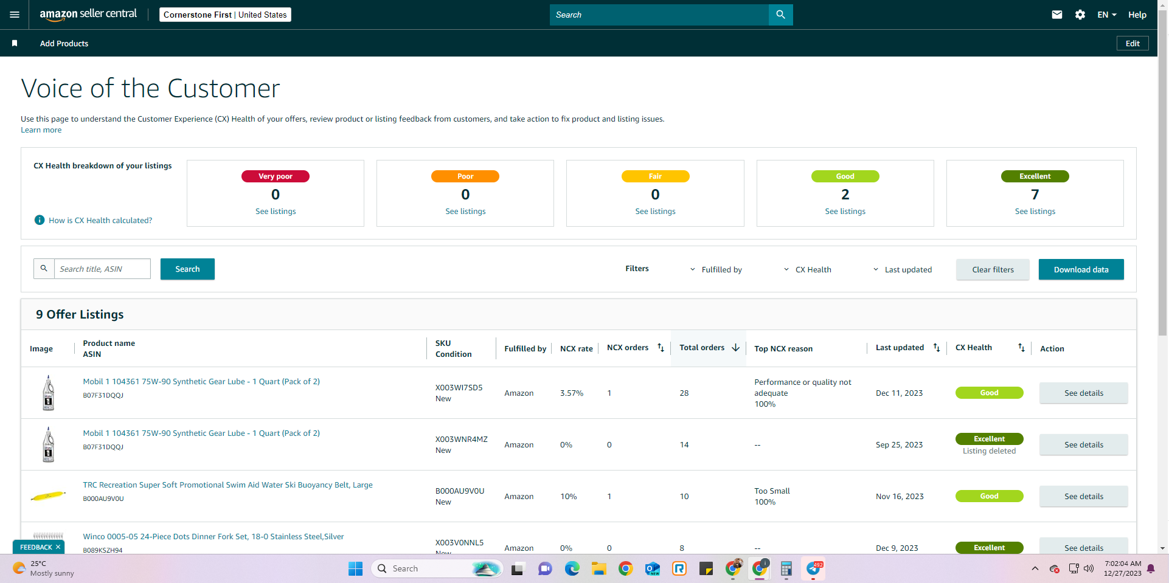Open the hamburger navigation menu
The height and width of the screenshot is (583, 1169).
[x=15, y=15]
